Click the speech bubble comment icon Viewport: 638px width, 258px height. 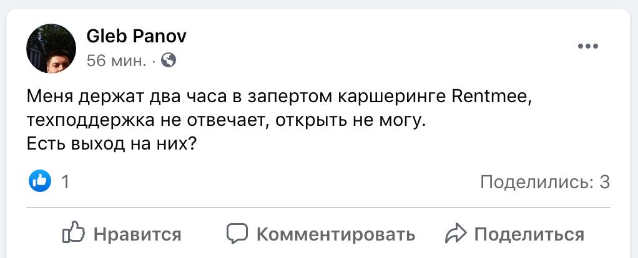237,234
